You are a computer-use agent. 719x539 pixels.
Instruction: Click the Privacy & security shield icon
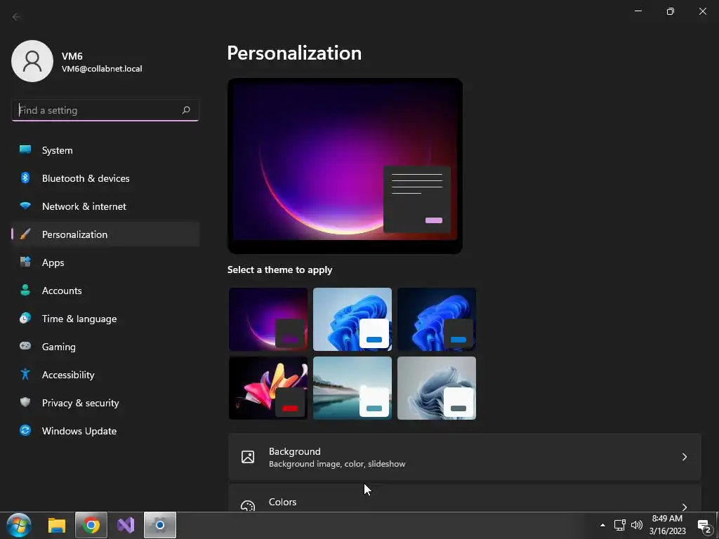tap(25, 402)
